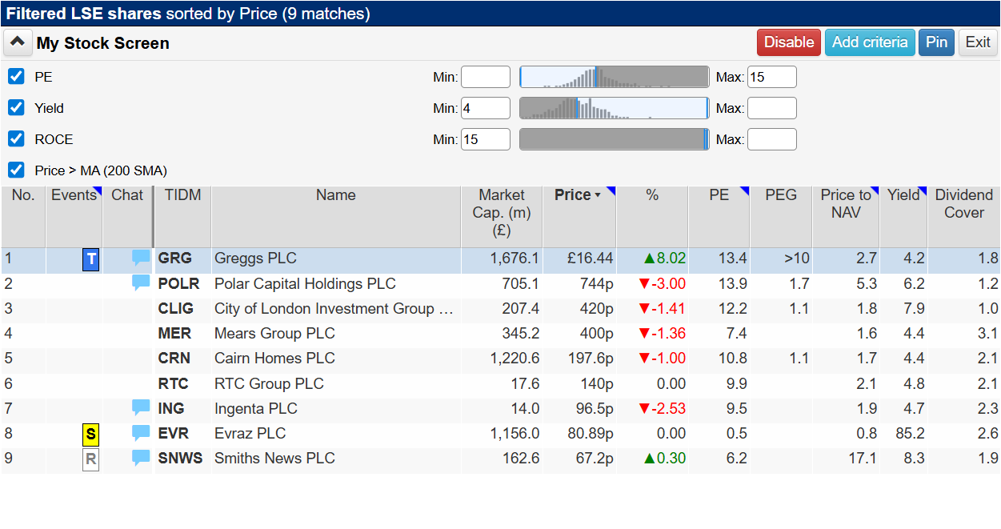Sort by the Name column header
1001x529 pixels.
click(x=336, y=217)
